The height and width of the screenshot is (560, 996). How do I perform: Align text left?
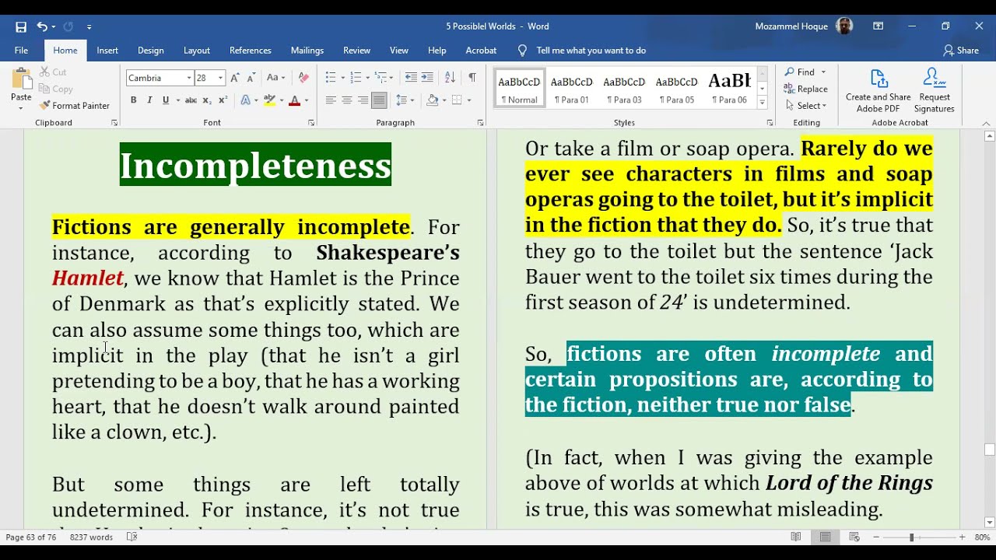pos(331,100)
